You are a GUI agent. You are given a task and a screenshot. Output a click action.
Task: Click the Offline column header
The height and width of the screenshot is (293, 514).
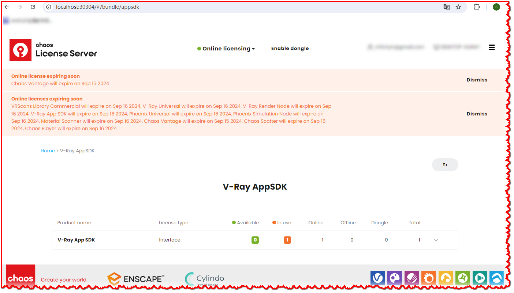(x=348, y=223)
